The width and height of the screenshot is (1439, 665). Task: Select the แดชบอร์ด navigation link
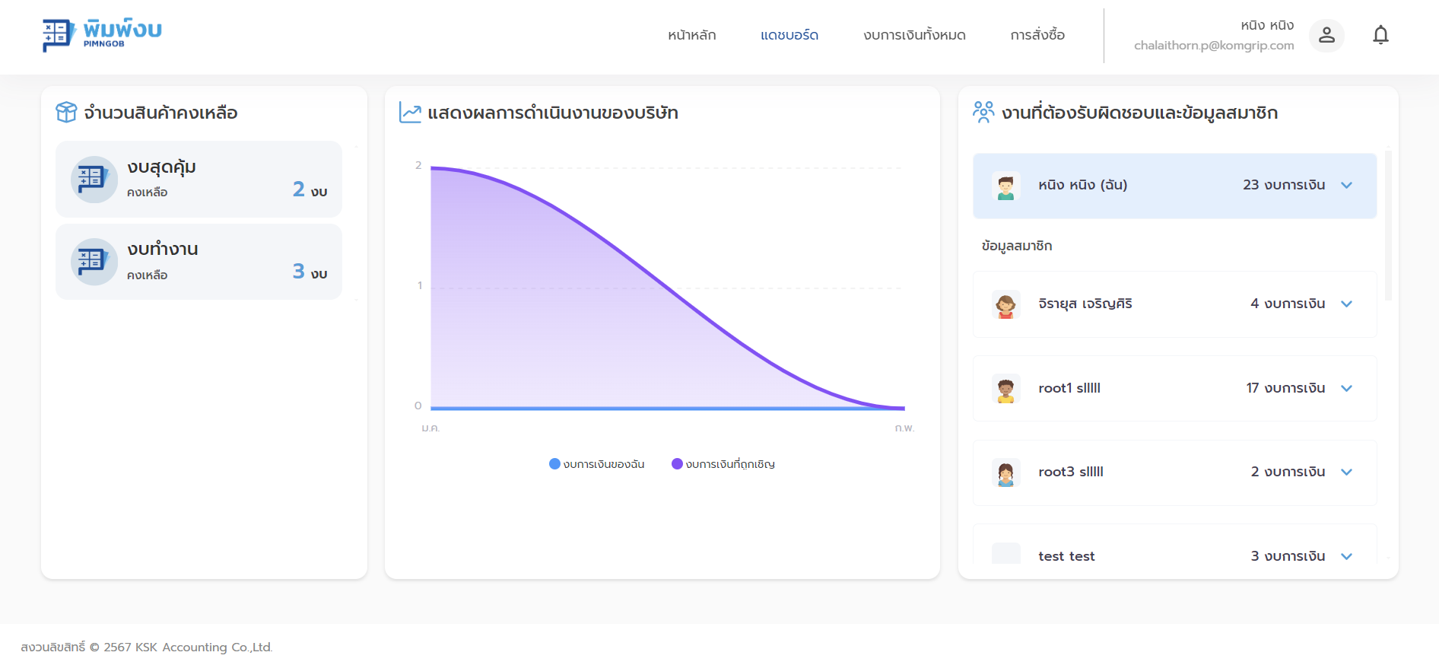789,35
